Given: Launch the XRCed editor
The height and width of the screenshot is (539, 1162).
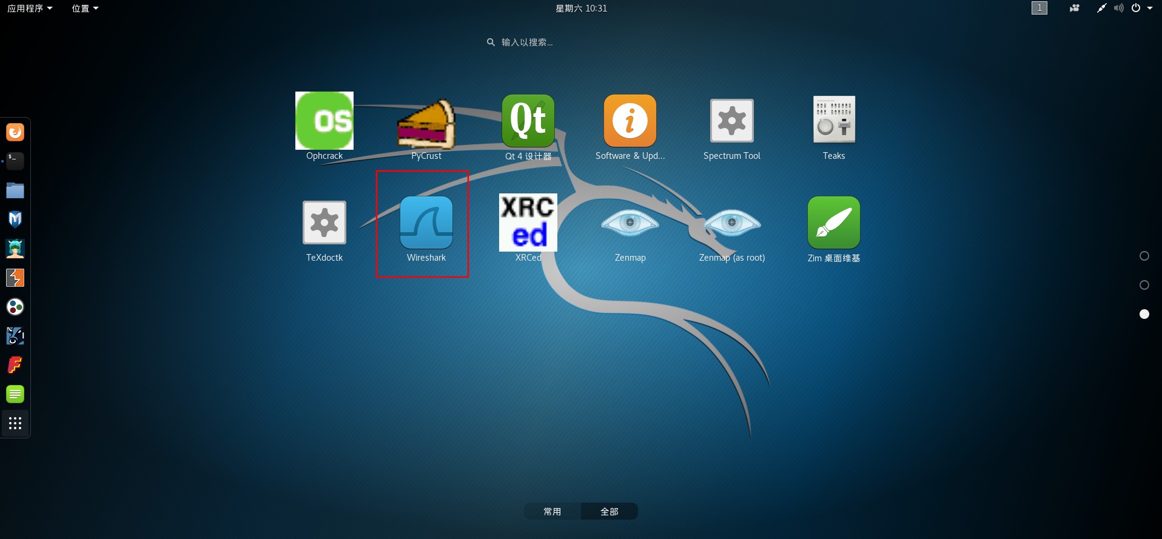Looking at the screenshot, I should 528,223.
